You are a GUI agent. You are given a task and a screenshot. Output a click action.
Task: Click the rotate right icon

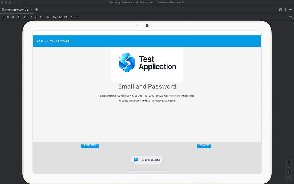(25, 17)
